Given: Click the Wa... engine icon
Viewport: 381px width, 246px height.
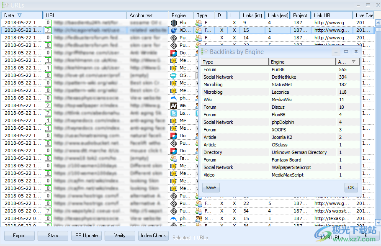Looking at the screenshot, I should (173, 105).
